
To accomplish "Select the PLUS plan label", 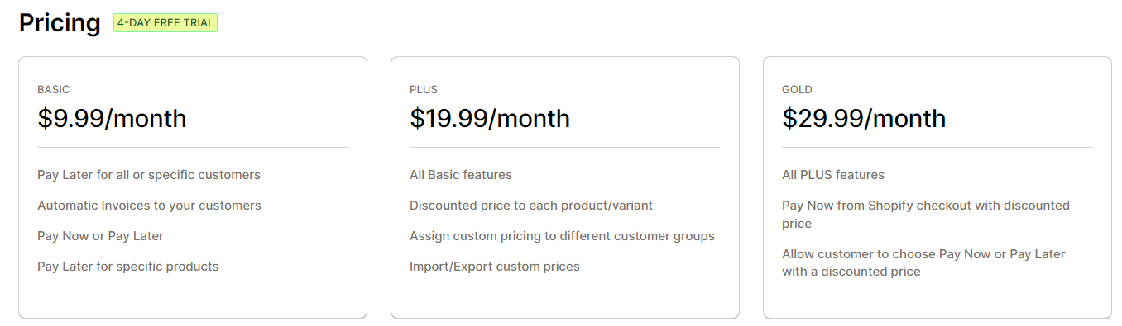I will [x=424, y=89].
